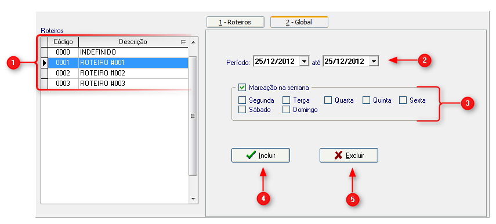Click the code cell 0002
The height and width of the screenshot is (224, 496).
tap(63, 73)
